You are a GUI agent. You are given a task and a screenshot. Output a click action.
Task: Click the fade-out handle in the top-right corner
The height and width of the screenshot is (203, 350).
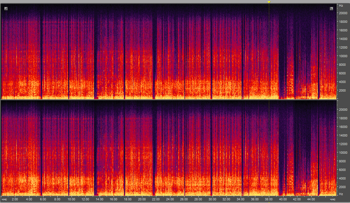click(x=331, y=9)
